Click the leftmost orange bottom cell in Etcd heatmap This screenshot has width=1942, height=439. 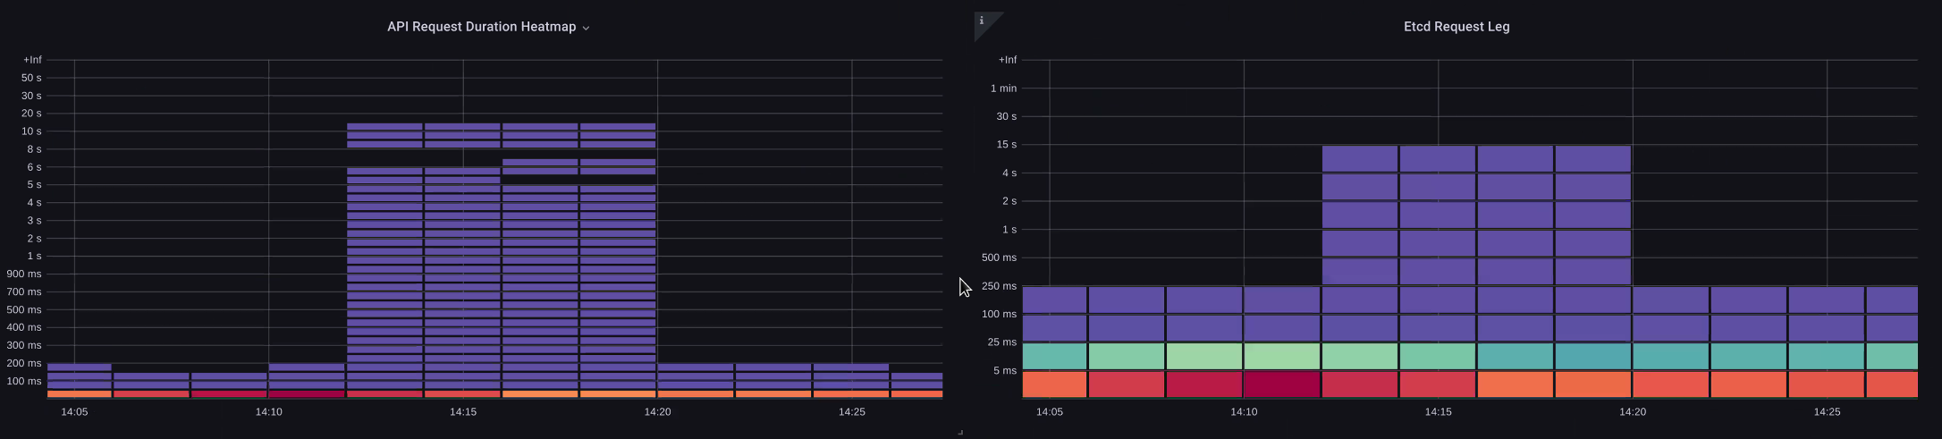[x=1054, y=384]
